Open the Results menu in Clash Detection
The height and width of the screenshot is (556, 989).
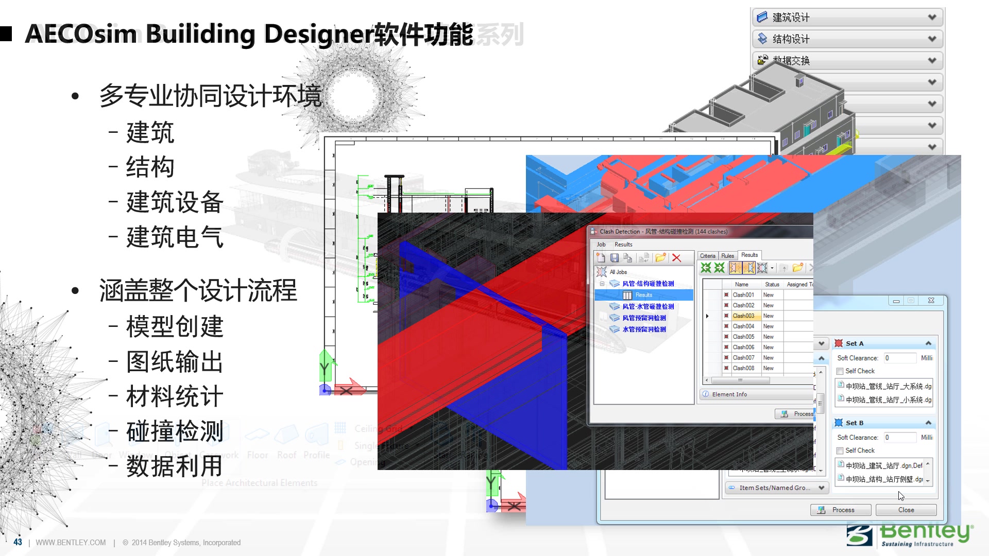pos(623,245)
